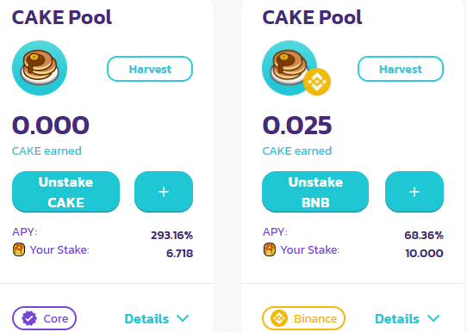Click the yellow BNB badge on pancake logo
This screenshot has height=332, width=467.
click(x=317, y=82)
